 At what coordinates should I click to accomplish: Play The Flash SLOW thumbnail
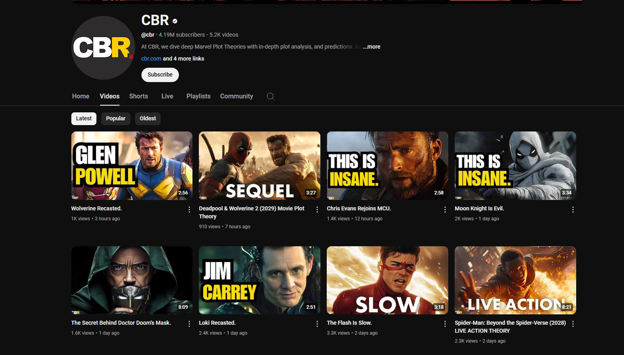[x=387, y=280]
